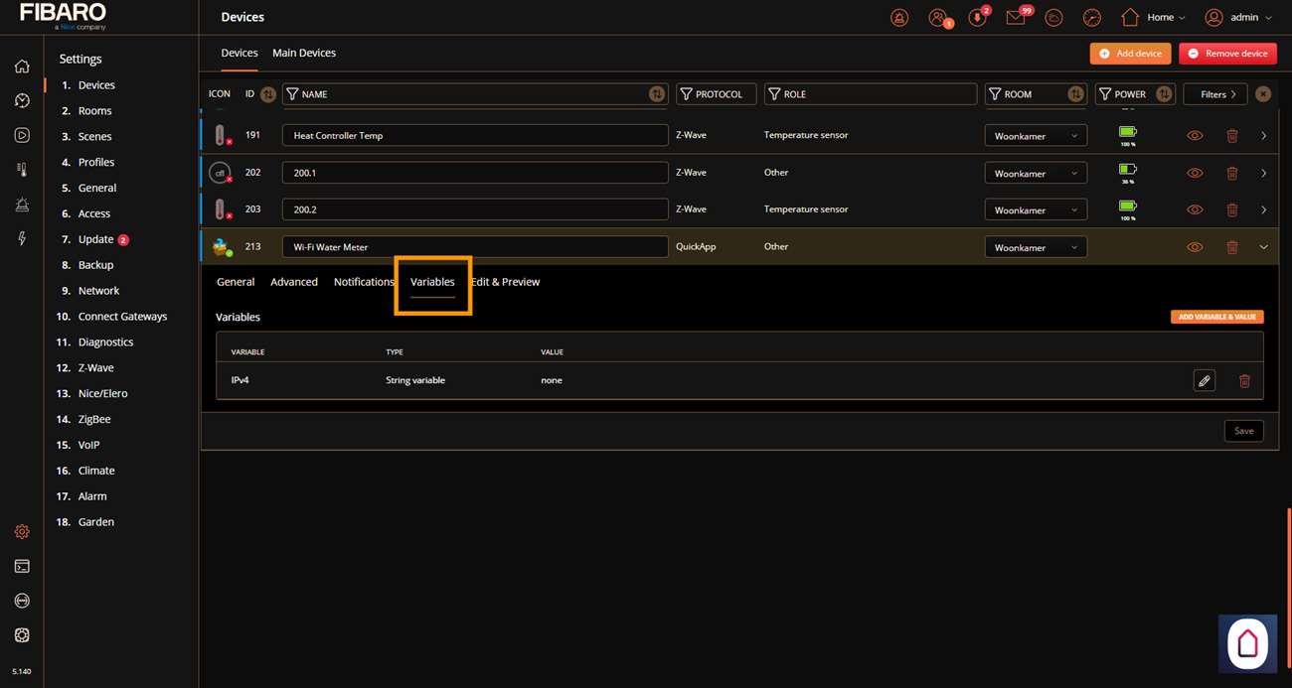Open the admin user dropdown

pos(1237,18)
